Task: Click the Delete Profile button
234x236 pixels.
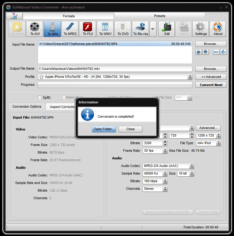Action: coord(208,212)
